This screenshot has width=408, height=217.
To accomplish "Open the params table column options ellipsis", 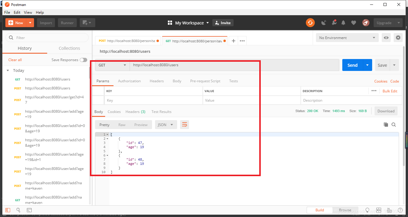I will point(374,91).
